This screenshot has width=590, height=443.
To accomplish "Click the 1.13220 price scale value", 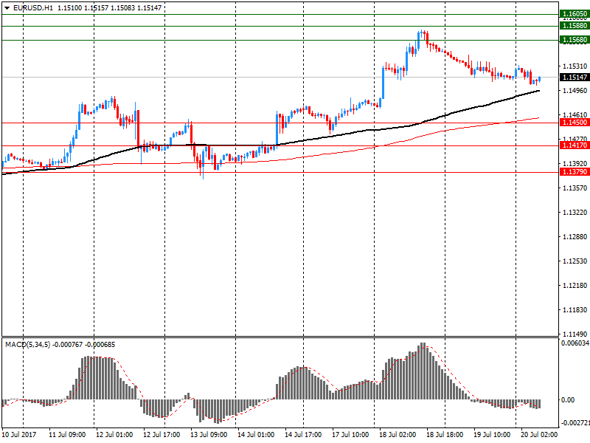I will tap(575, 213).
